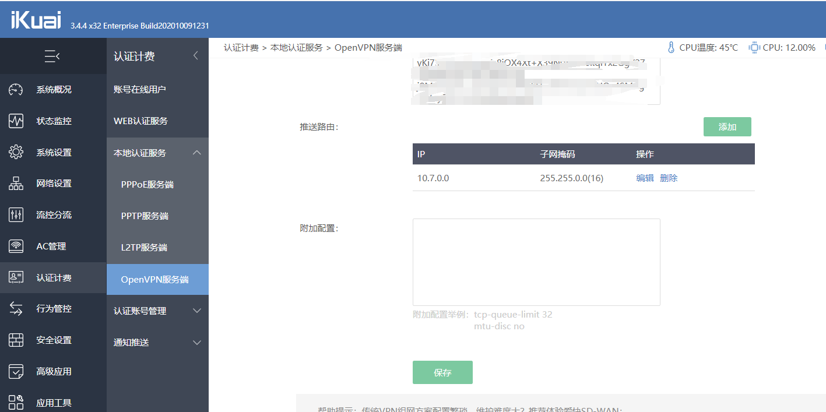The height and width of the screenshot is (412, 826).
Task: Click the 操作 column header
Action: click(645, 154)
